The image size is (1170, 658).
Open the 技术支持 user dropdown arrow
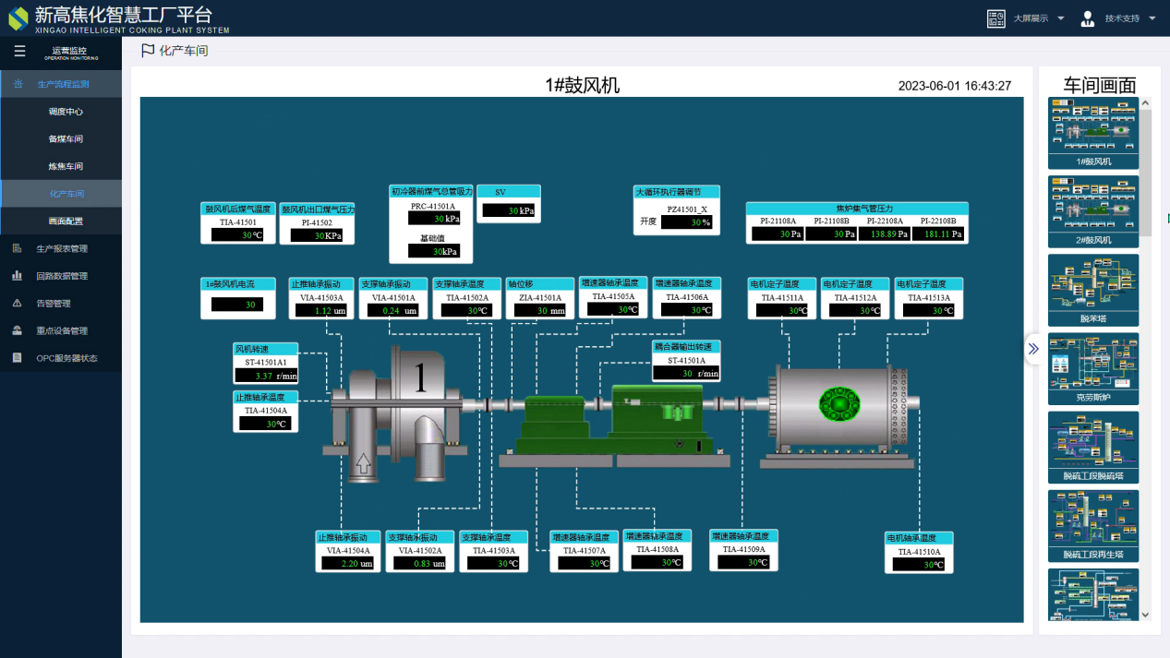1152,18
